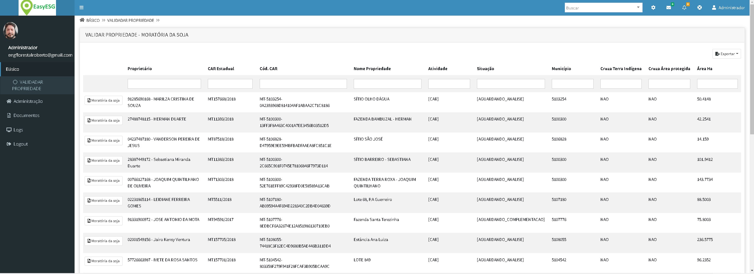The height and width of the screenshot is (274, 754).
Task: Open the Exportar dropdown
Action: click(x=726, y=54)
